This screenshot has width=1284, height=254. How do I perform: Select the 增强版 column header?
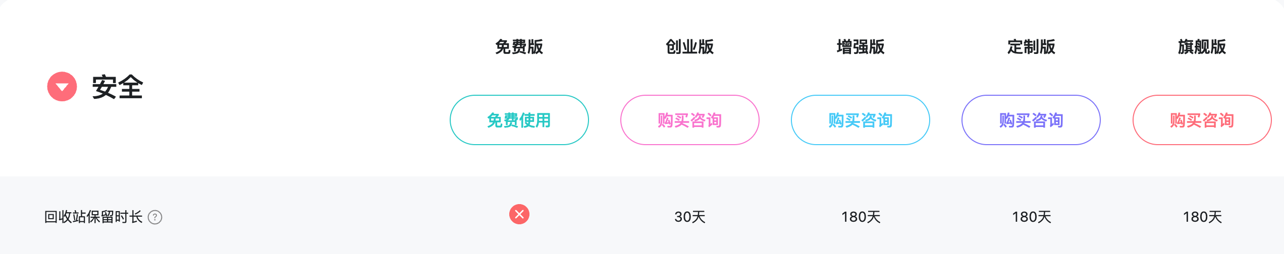click(861, 47)
